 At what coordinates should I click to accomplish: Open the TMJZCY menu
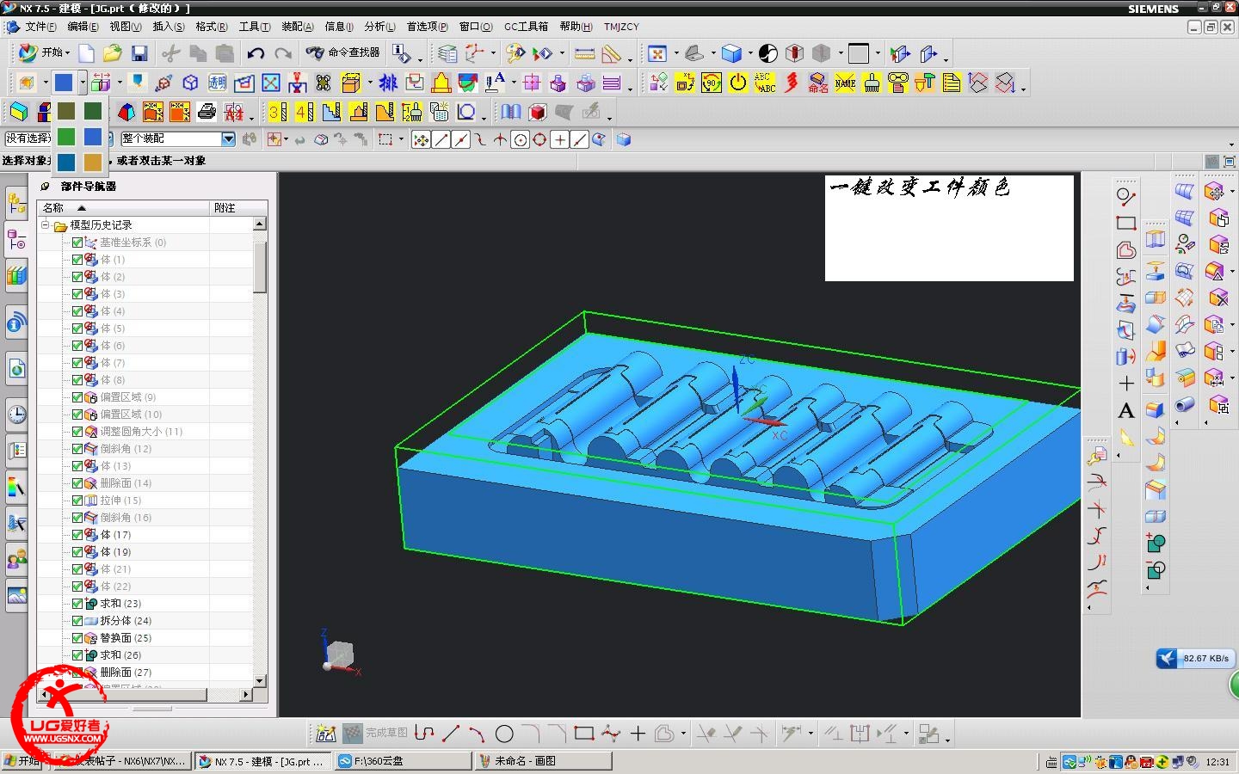click(x=621, y=27)
